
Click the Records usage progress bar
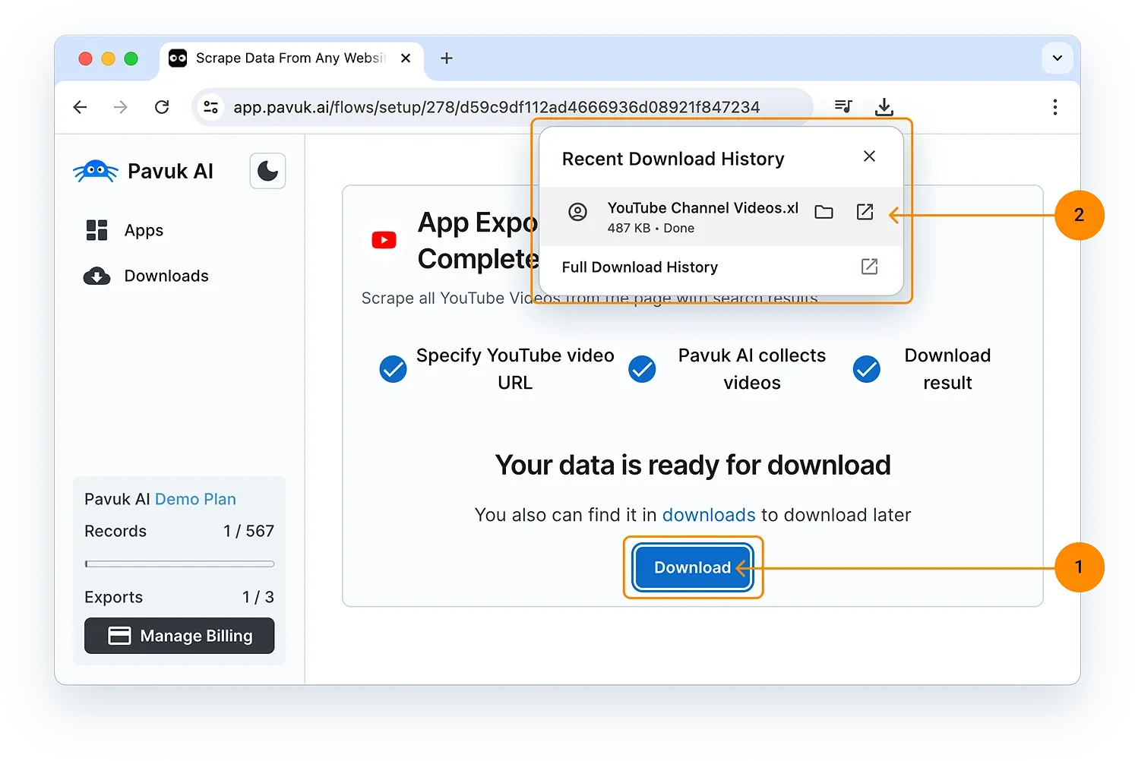coord(179,564)
